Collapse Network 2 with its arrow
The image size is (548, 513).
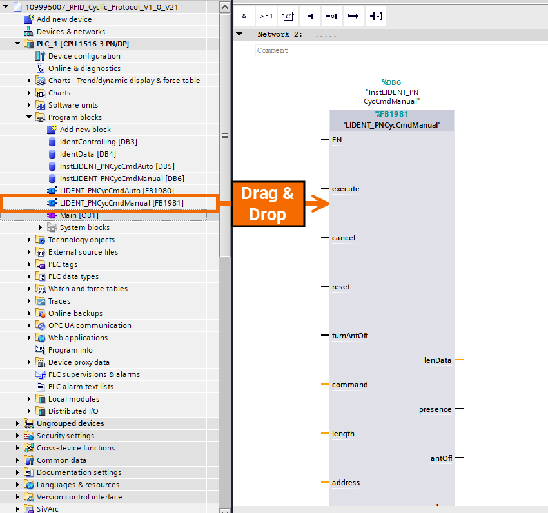tap(239, 34)
